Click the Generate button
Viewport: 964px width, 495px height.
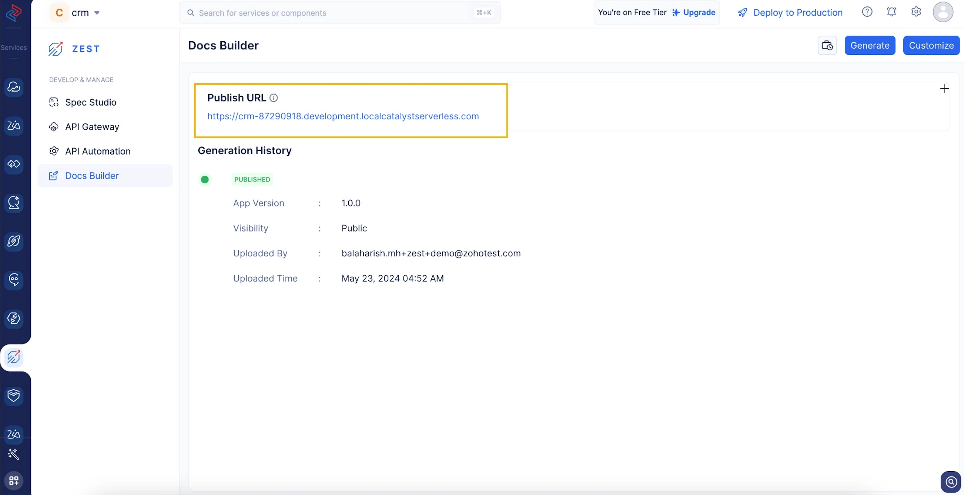click(870, 45)
